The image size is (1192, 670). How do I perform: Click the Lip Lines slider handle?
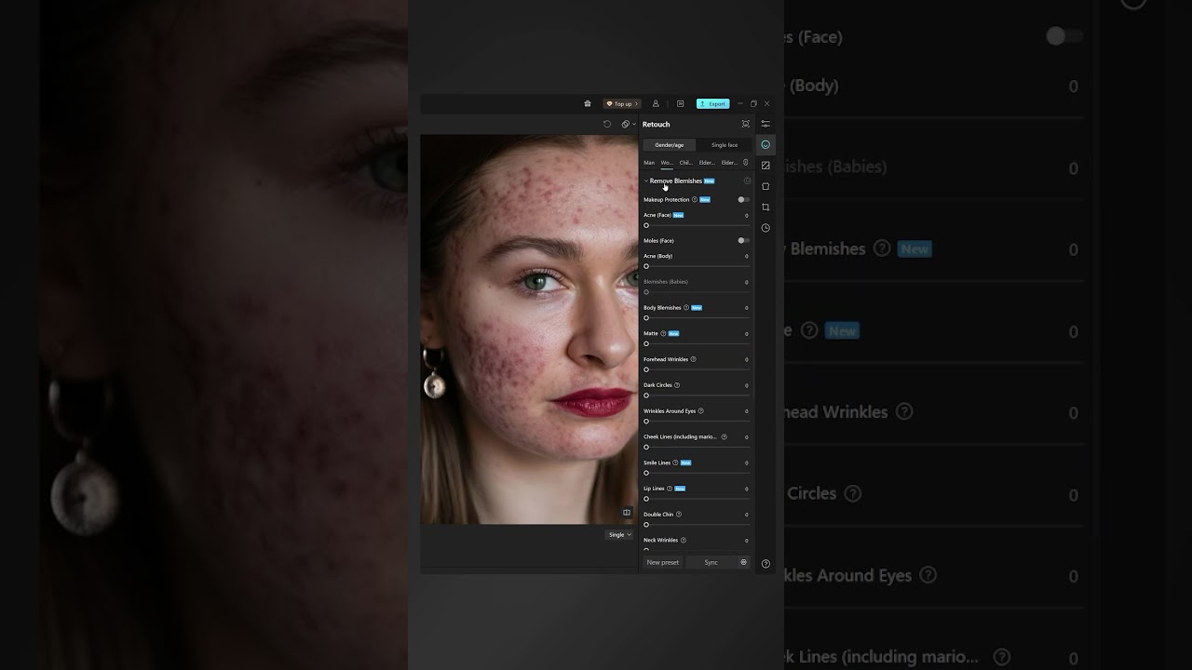pos(646,499)
